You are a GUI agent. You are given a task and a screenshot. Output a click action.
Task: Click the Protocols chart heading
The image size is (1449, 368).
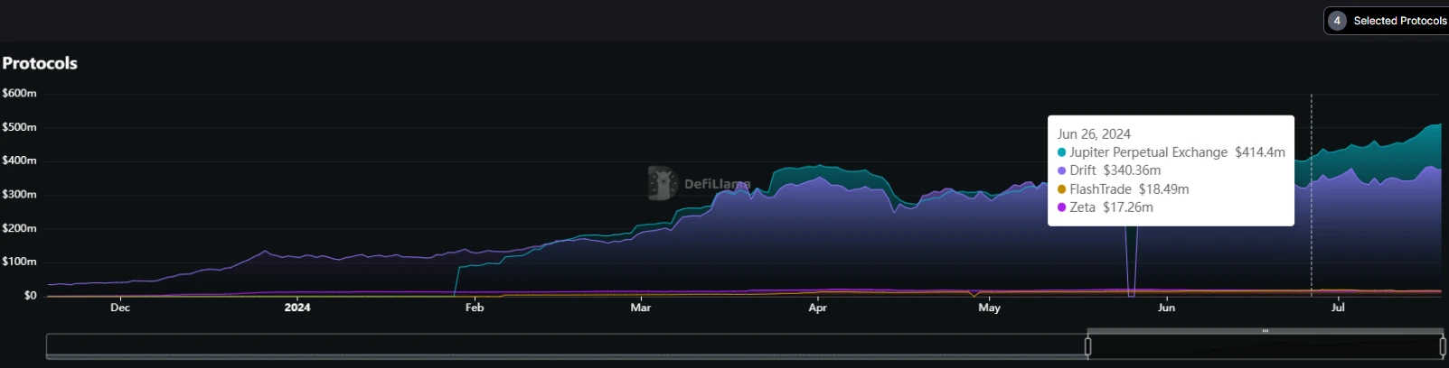pos(40,63)
